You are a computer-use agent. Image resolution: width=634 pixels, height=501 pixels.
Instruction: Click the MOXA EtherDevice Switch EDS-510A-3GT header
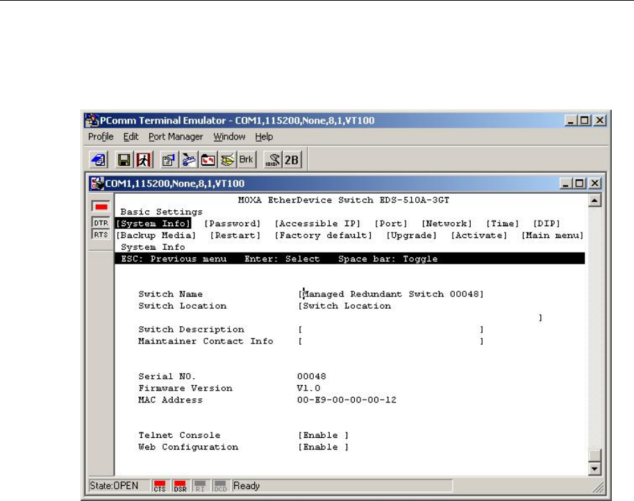(344, 200)
